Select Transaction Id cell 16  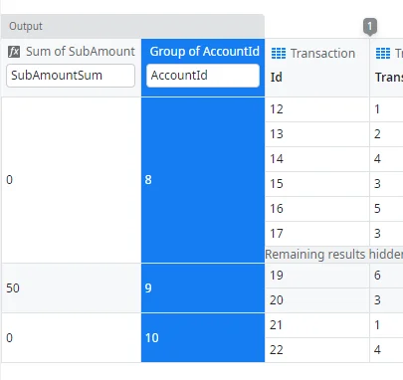(317, 209)
